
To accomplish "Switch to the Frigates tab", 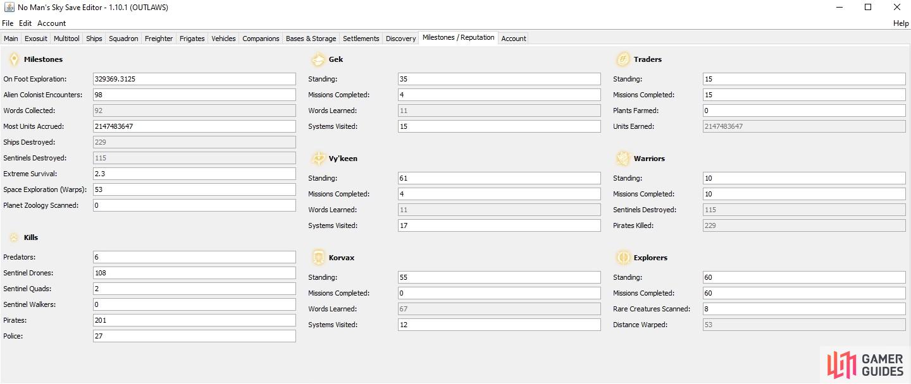I will coord(192,39).
